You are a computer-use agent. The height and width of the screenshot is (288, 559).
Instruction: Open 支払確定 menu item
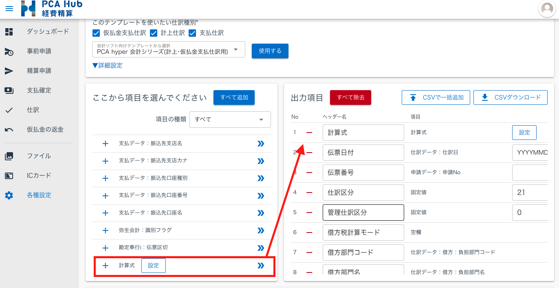pyautogui.click(x=39, y=90)
